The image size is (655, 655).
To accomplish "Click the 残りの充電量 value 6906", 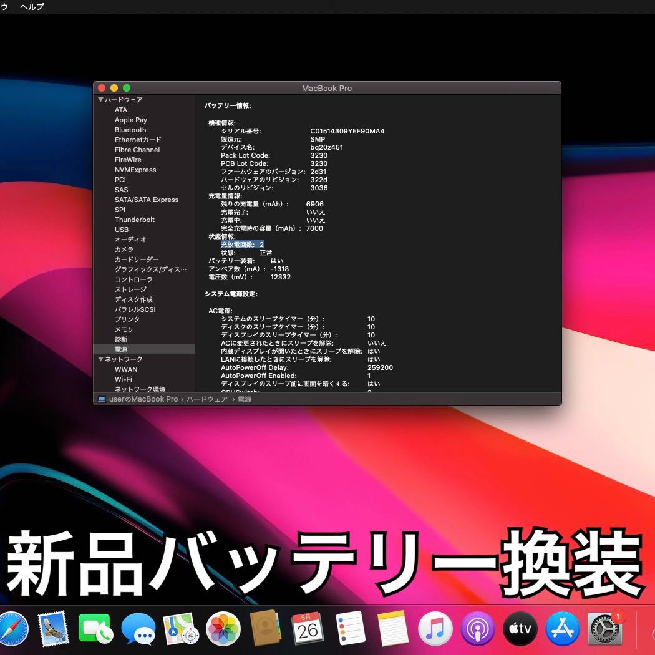I will [x=314, y=204].
